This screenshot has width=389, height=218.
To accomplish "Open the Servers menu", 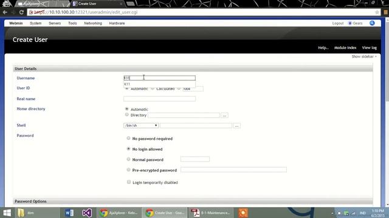I will 55,23.
